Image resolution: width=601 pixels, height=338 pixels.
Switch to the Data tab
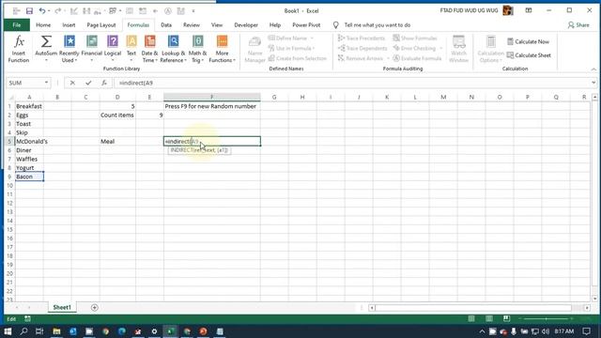166,25
